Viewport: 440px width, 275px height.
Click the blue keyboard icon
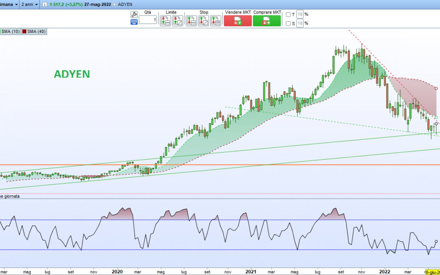(x=134, y=22)
